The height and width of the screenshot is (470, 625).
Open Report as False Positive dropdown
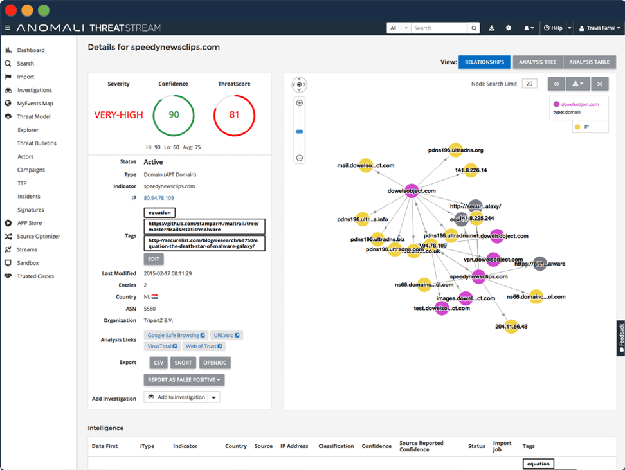point(184,380)
